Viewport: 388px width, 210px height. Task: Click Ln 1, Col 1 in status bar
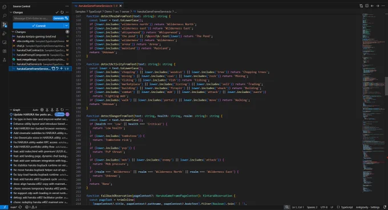pyautogui.click(x=298, y=207)
